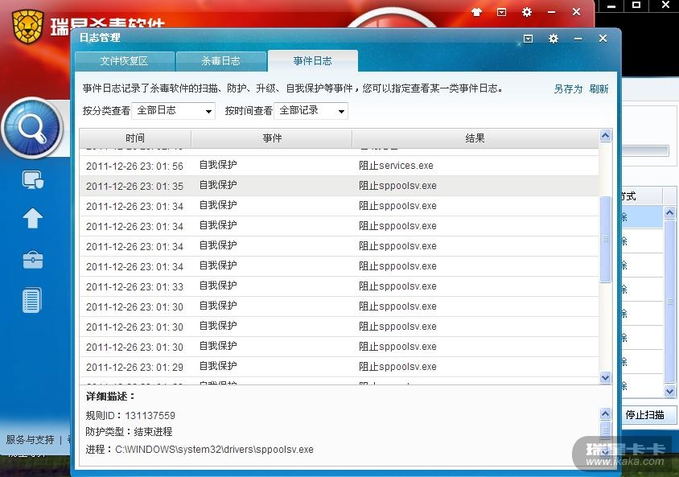Viewport: 679px width, 477px height.
Task: Click 停止扫描 button in background window
Action: pos(644,415)
